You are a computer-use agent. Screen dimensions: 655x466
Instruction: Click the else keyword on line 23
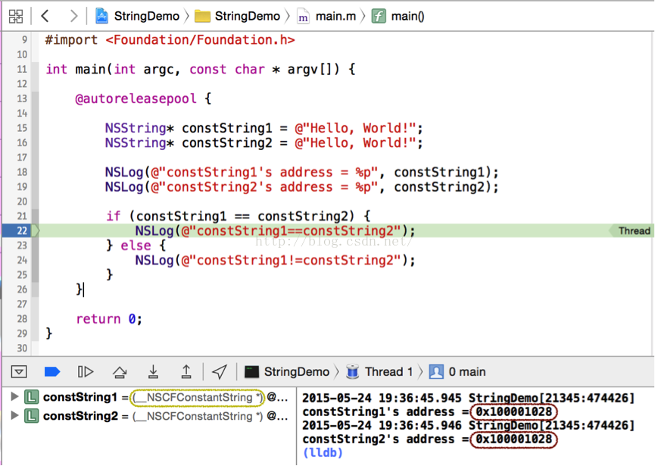(x=136, y=246)
